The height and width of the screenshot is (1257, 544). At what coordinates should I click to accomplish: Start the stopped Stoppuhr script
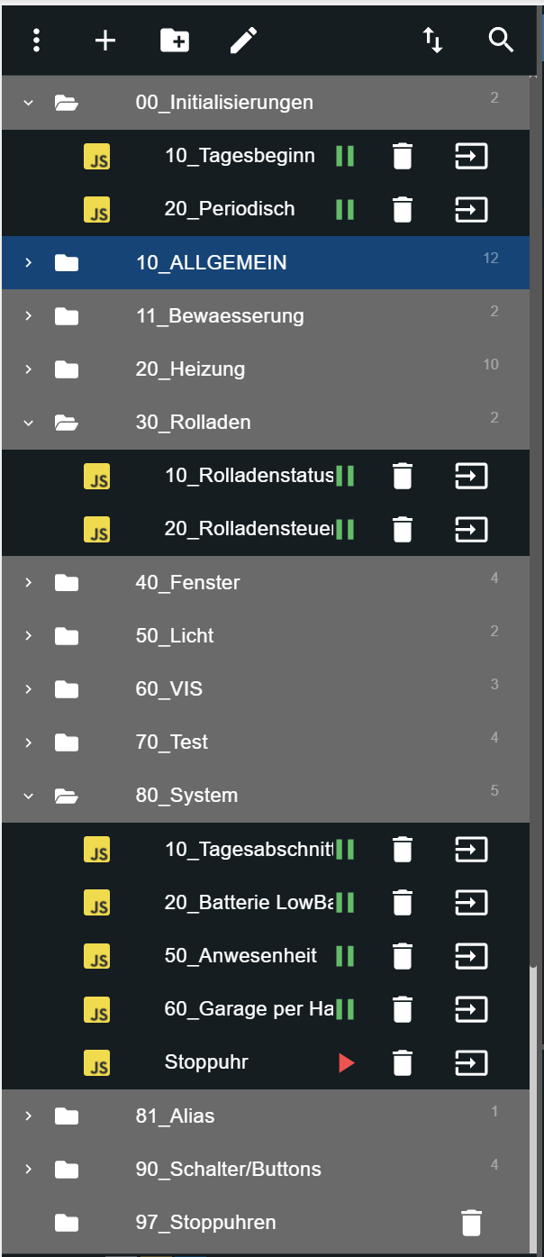pos(346,1063)
